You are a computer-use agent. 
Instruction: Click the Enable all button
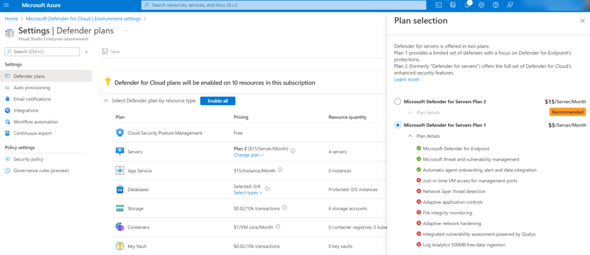pos(217,101)
